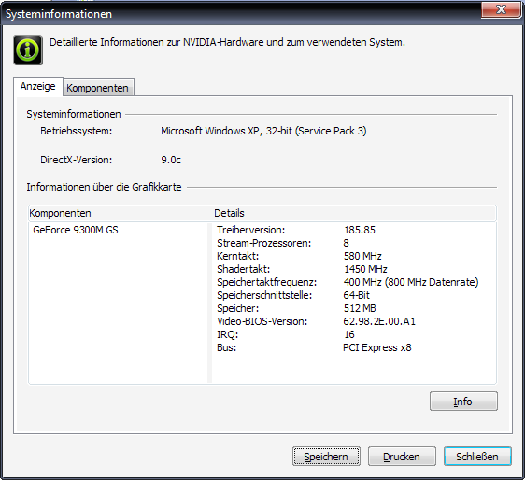
Task: Click the Speichern button
Action: click(326, 457)
